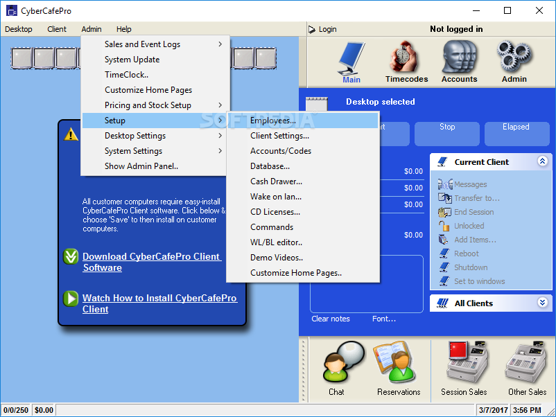This screenshot has height=417, width=556.
Task: Open the Client menu
Action: point(57,29)
